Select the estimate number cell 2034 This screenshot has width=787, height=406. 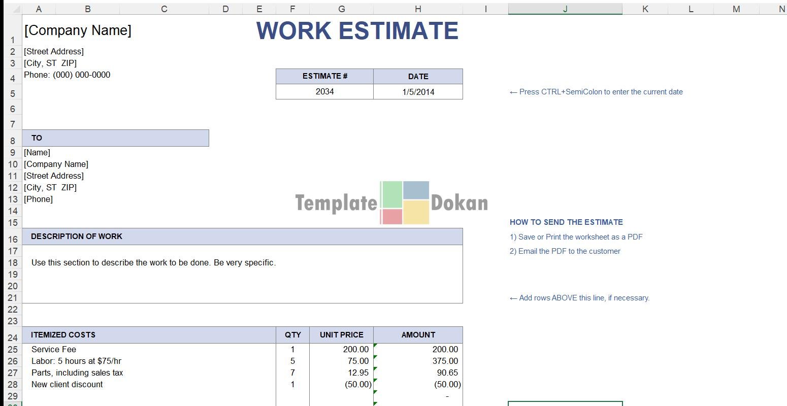click(x=324, y=92)
